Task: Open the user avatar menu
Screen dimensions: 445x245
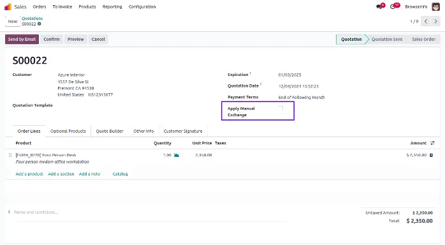Action: [435, 6]
